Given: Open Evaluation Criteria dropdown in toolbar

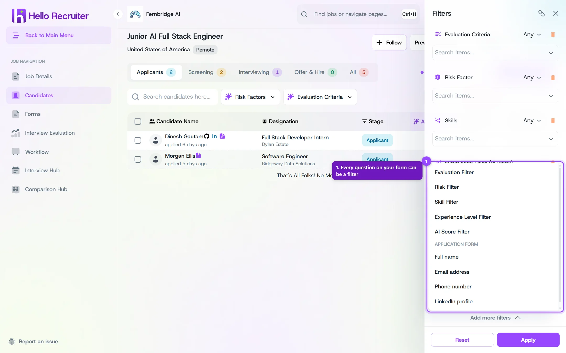Looking at the screenshot, I should [320, 97].
